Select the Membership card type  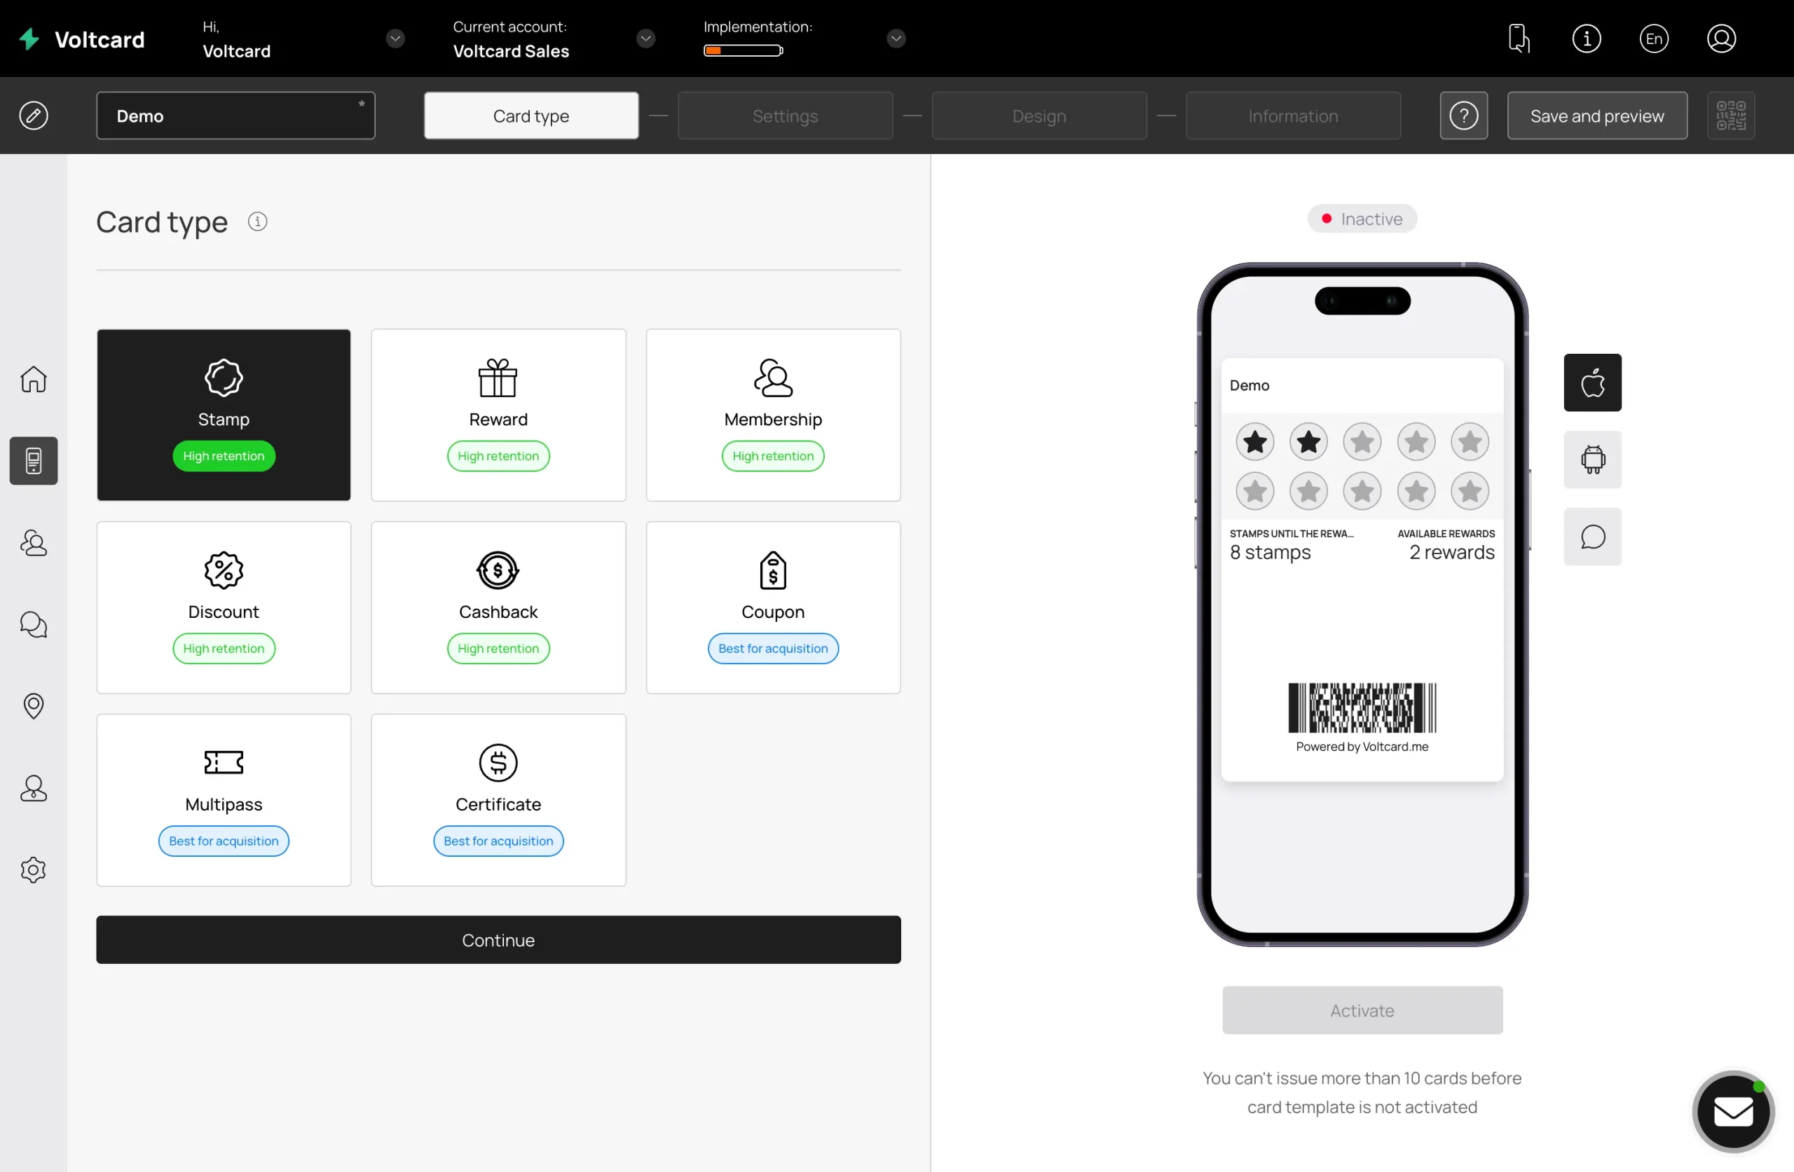[773, 415]
